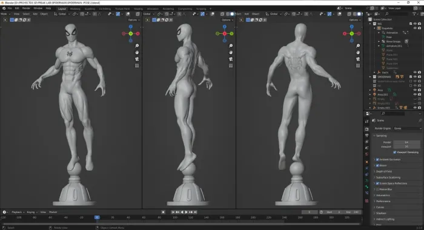Open the Object properties tab icon

366,162
